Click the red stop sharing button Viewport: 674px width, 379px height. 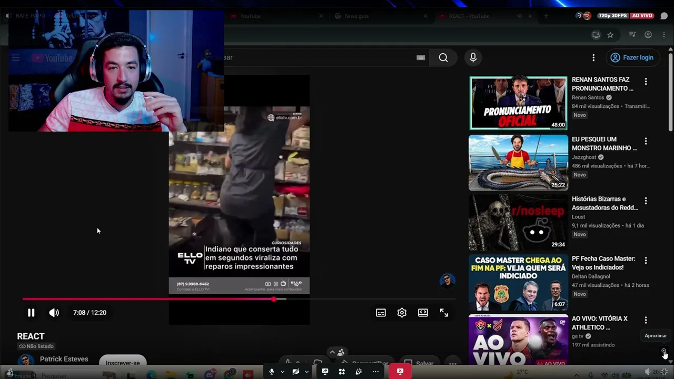click(400, 372)
